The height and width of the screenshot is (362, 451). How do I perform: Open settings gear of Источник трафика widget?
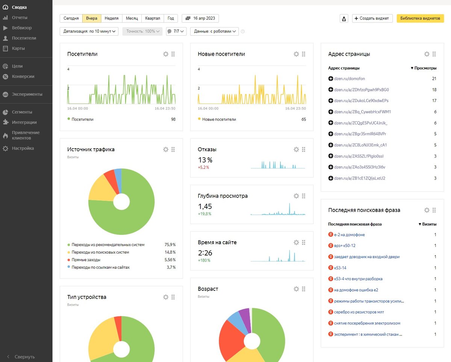pyautogui.click(x=166, y=149)
